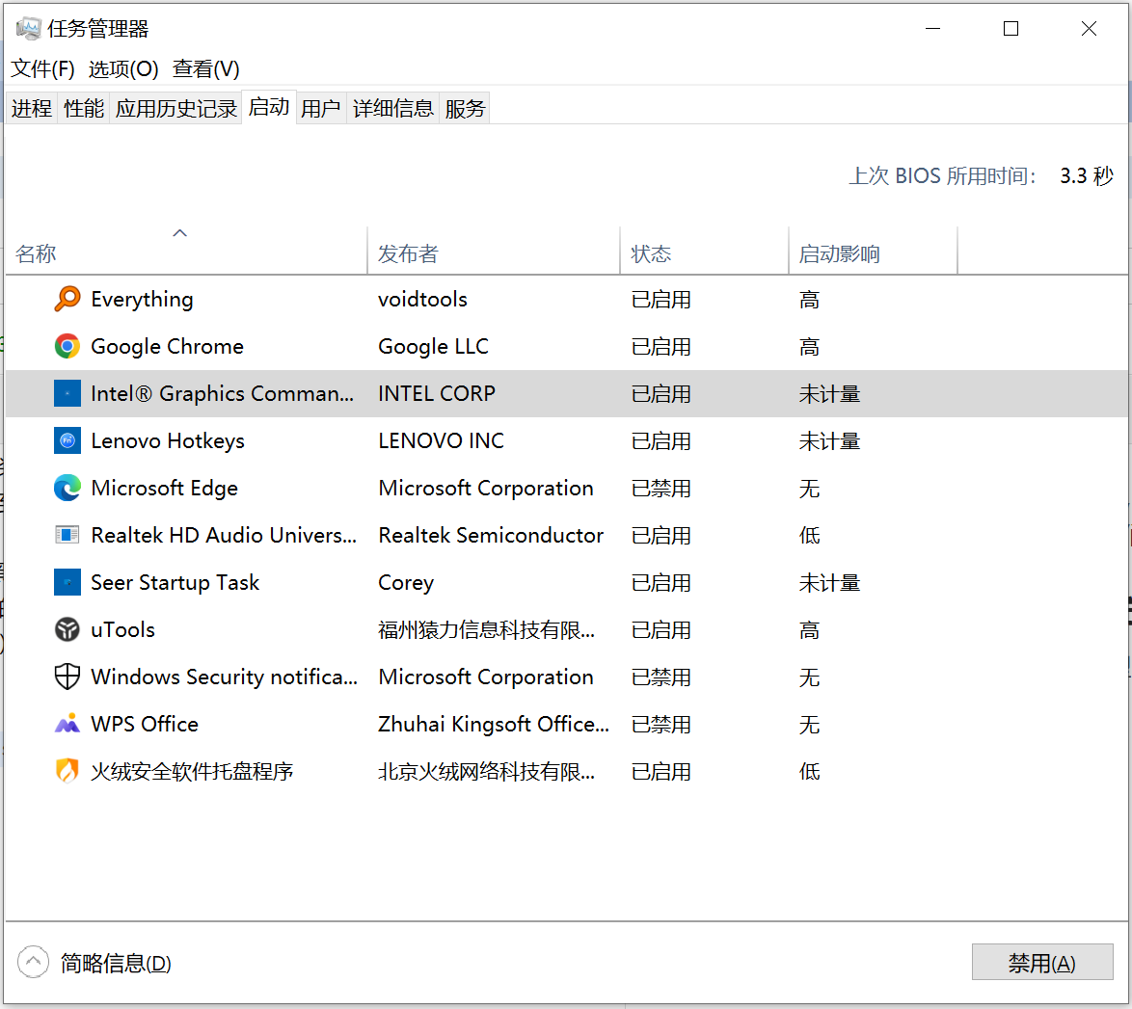Image resolution: width=1132 pixels, height=1009 pixels.
Task: Click the LENOVO INC publisher cell
Action: pos(441,440)
